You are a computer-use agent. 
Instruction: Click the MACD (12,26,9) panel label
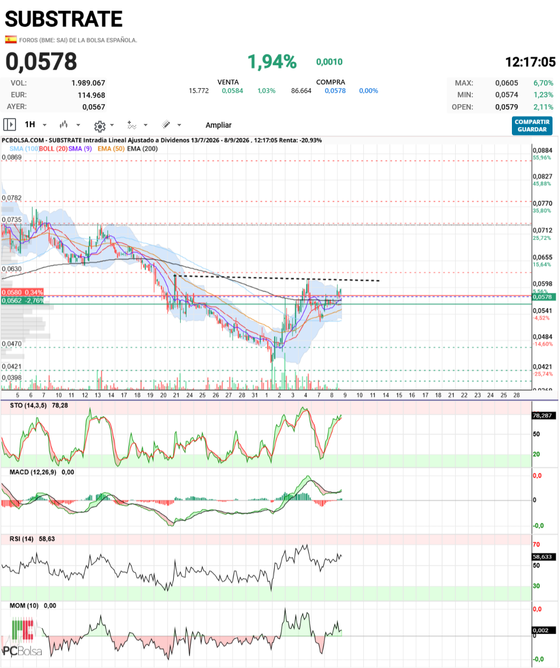pos(34,472)
